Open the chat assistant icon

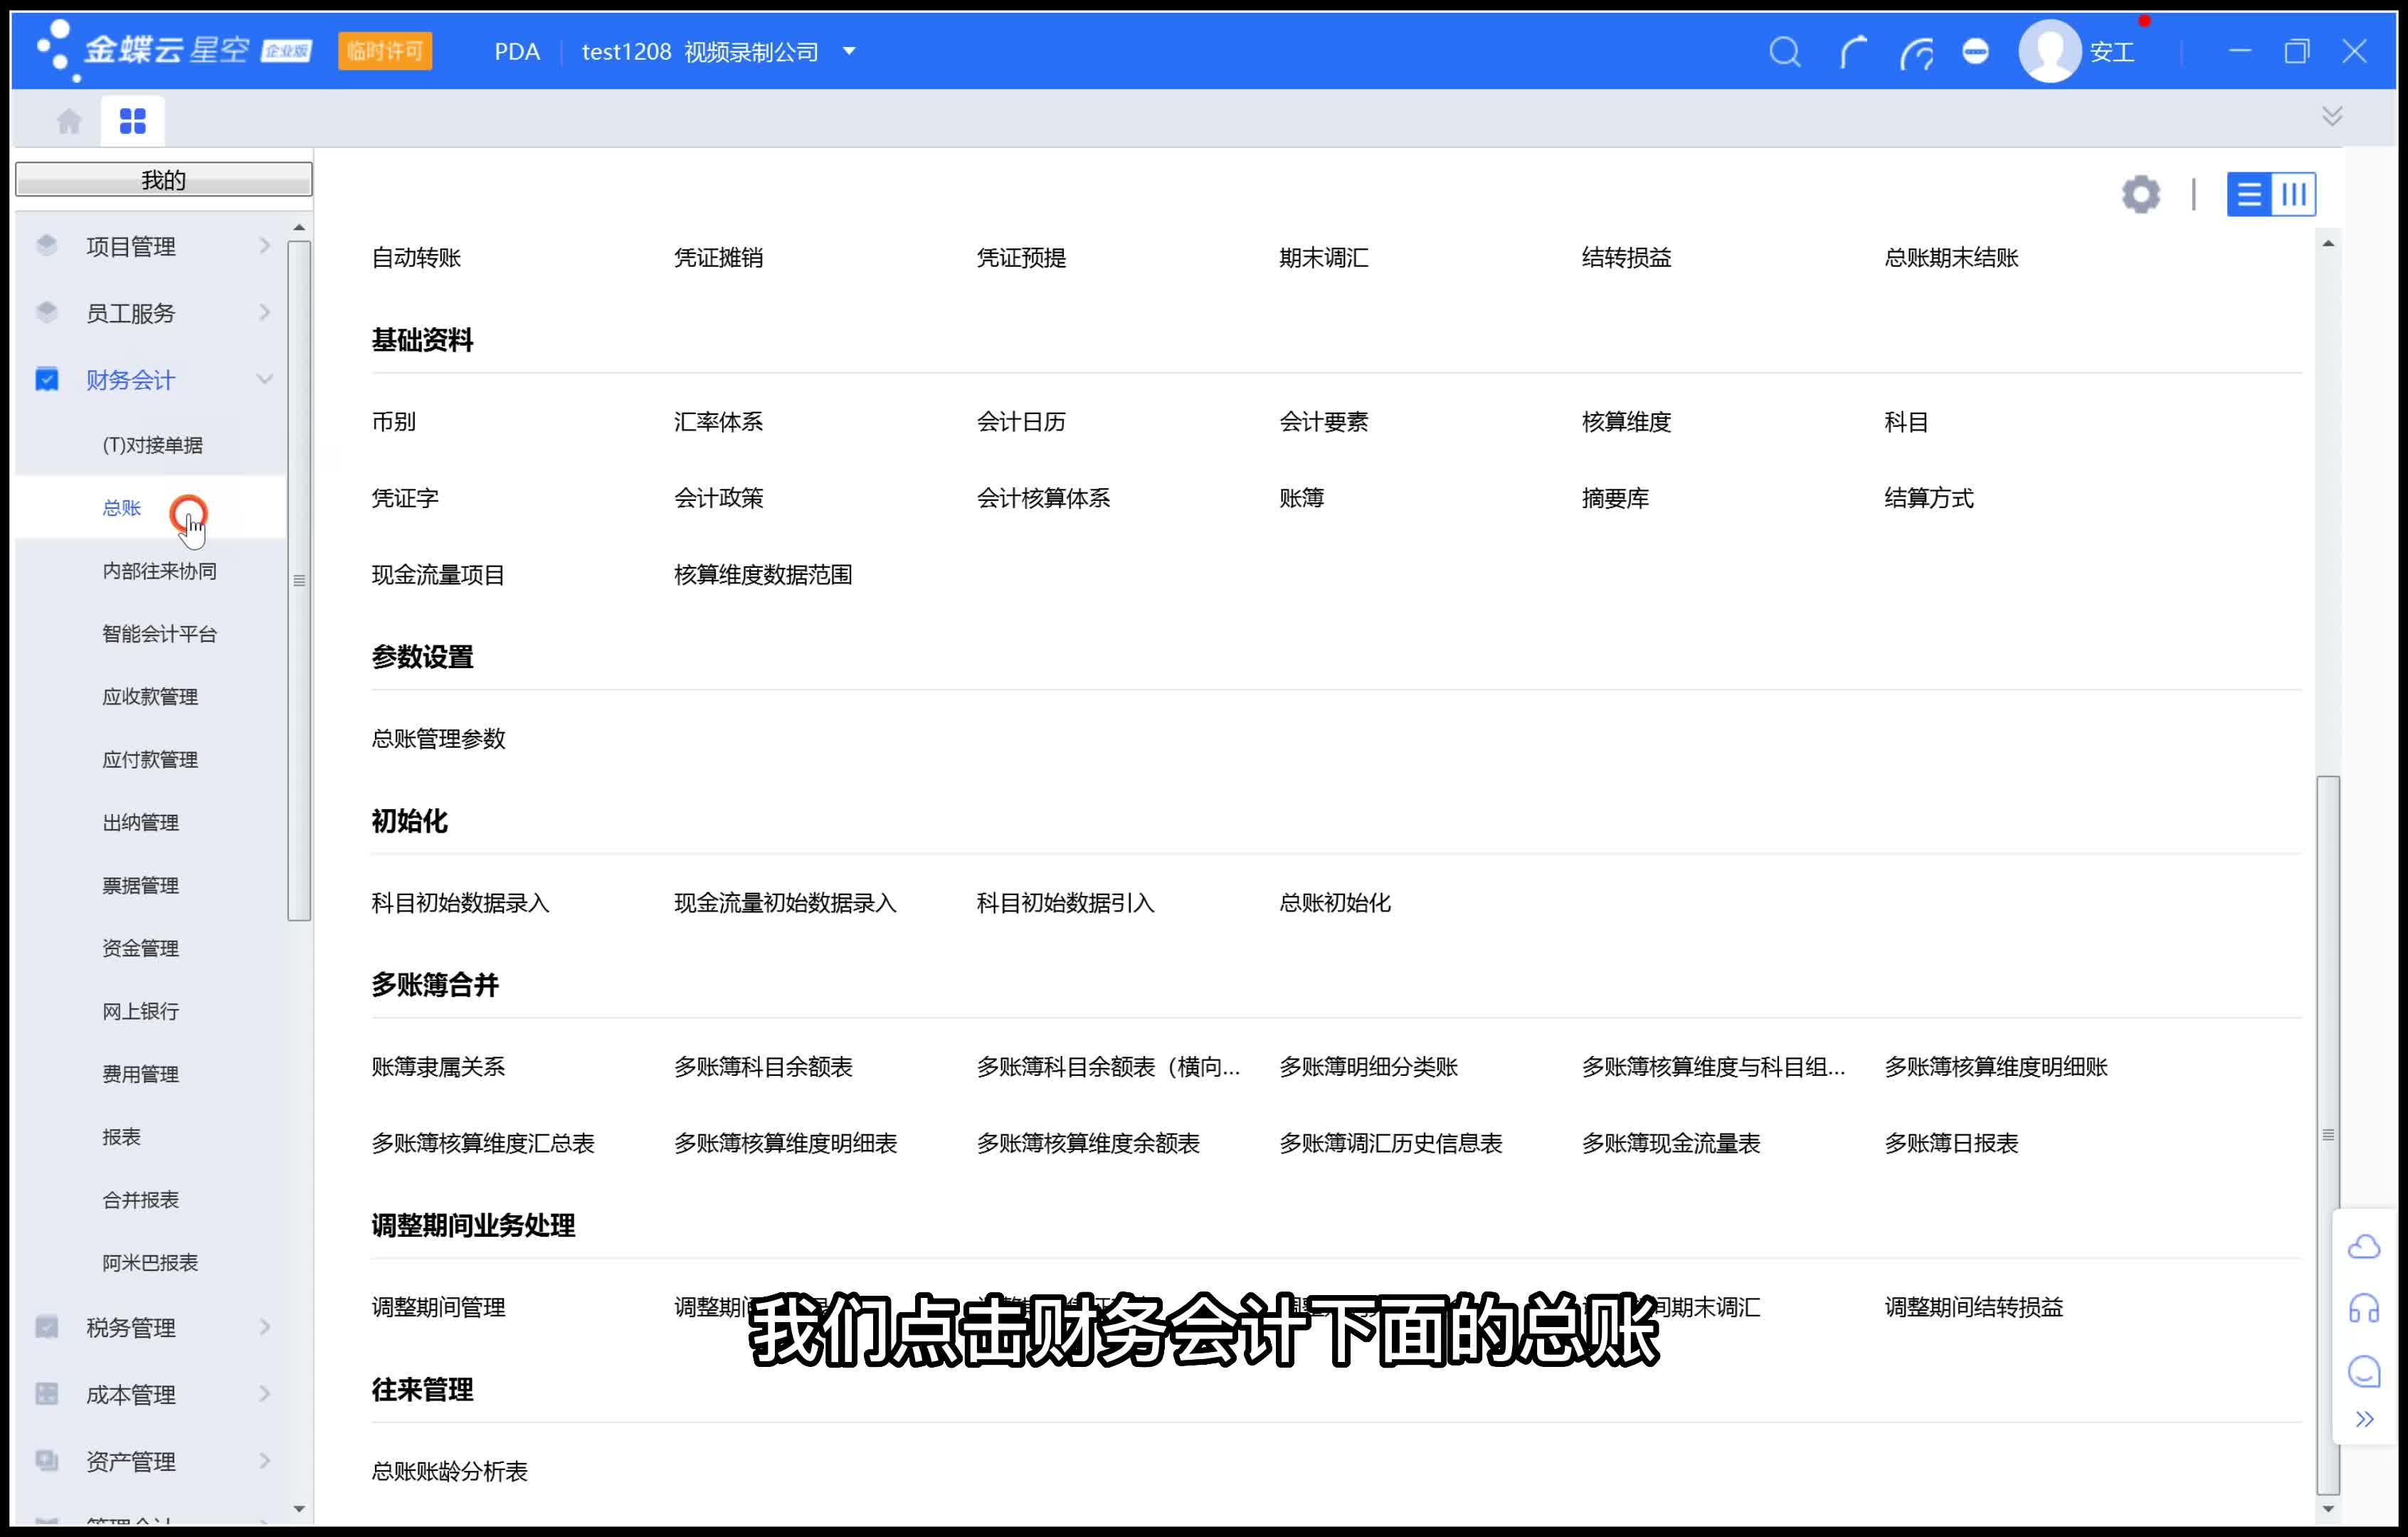click(x=2364, y=1371)
